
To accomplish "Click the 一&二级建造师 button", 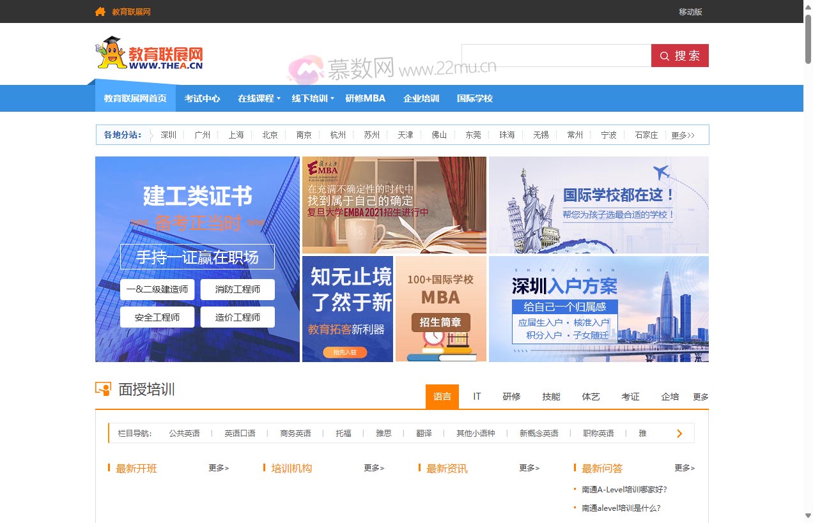I will click(x=157, y=289).
